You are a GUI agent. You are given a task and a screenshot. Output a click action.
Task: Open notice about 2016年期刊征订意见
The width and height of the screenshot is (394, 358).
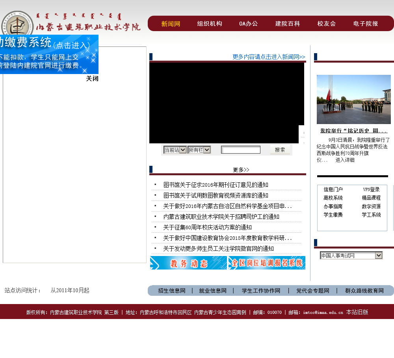(216, 185)
